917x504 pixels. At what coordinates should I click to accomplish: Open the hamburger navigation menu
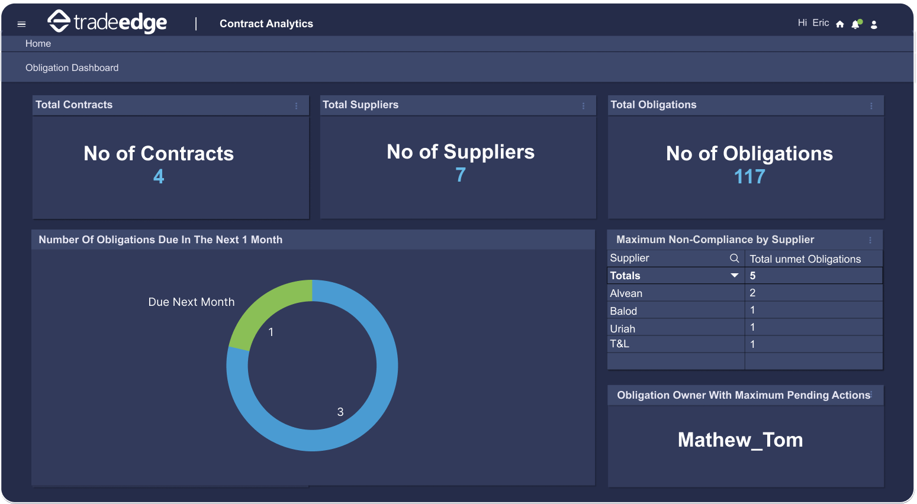click(21, 24)
